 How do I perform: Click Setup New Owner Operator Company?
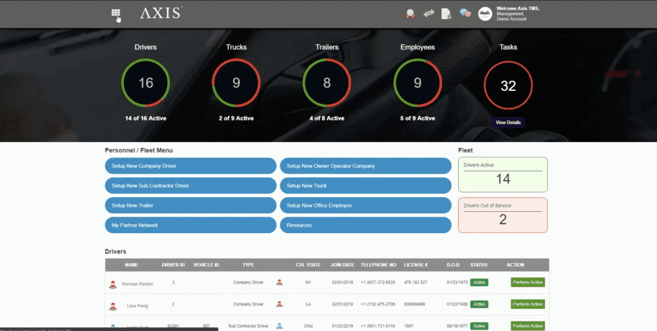click(366, 166)
